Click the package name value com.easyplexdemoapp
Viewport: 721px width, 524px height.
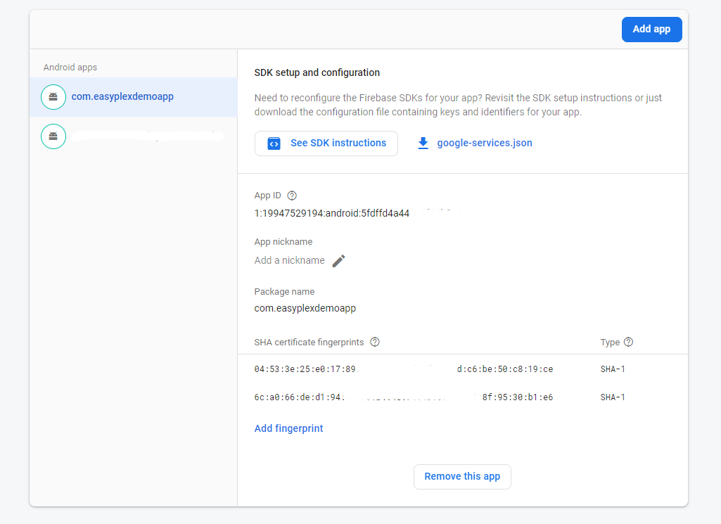click(305, 308)
